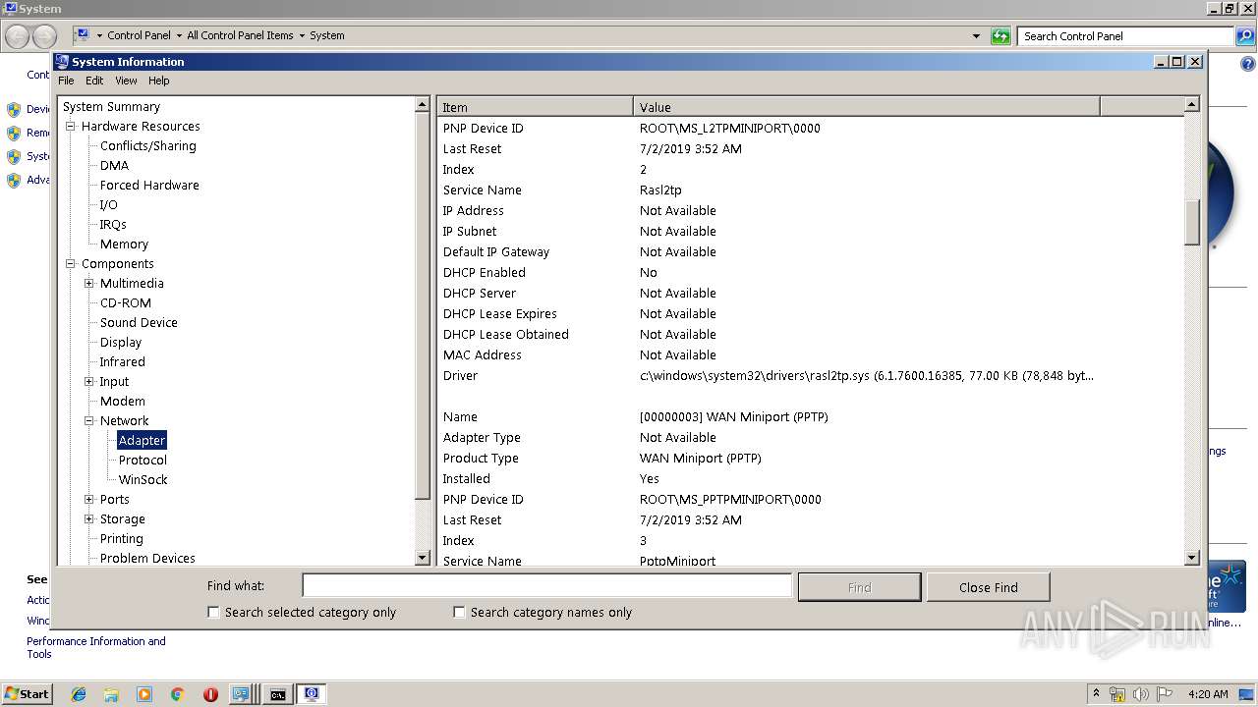Click the Value column header
The image size is (1258, 707).
[x=867, y=107]
